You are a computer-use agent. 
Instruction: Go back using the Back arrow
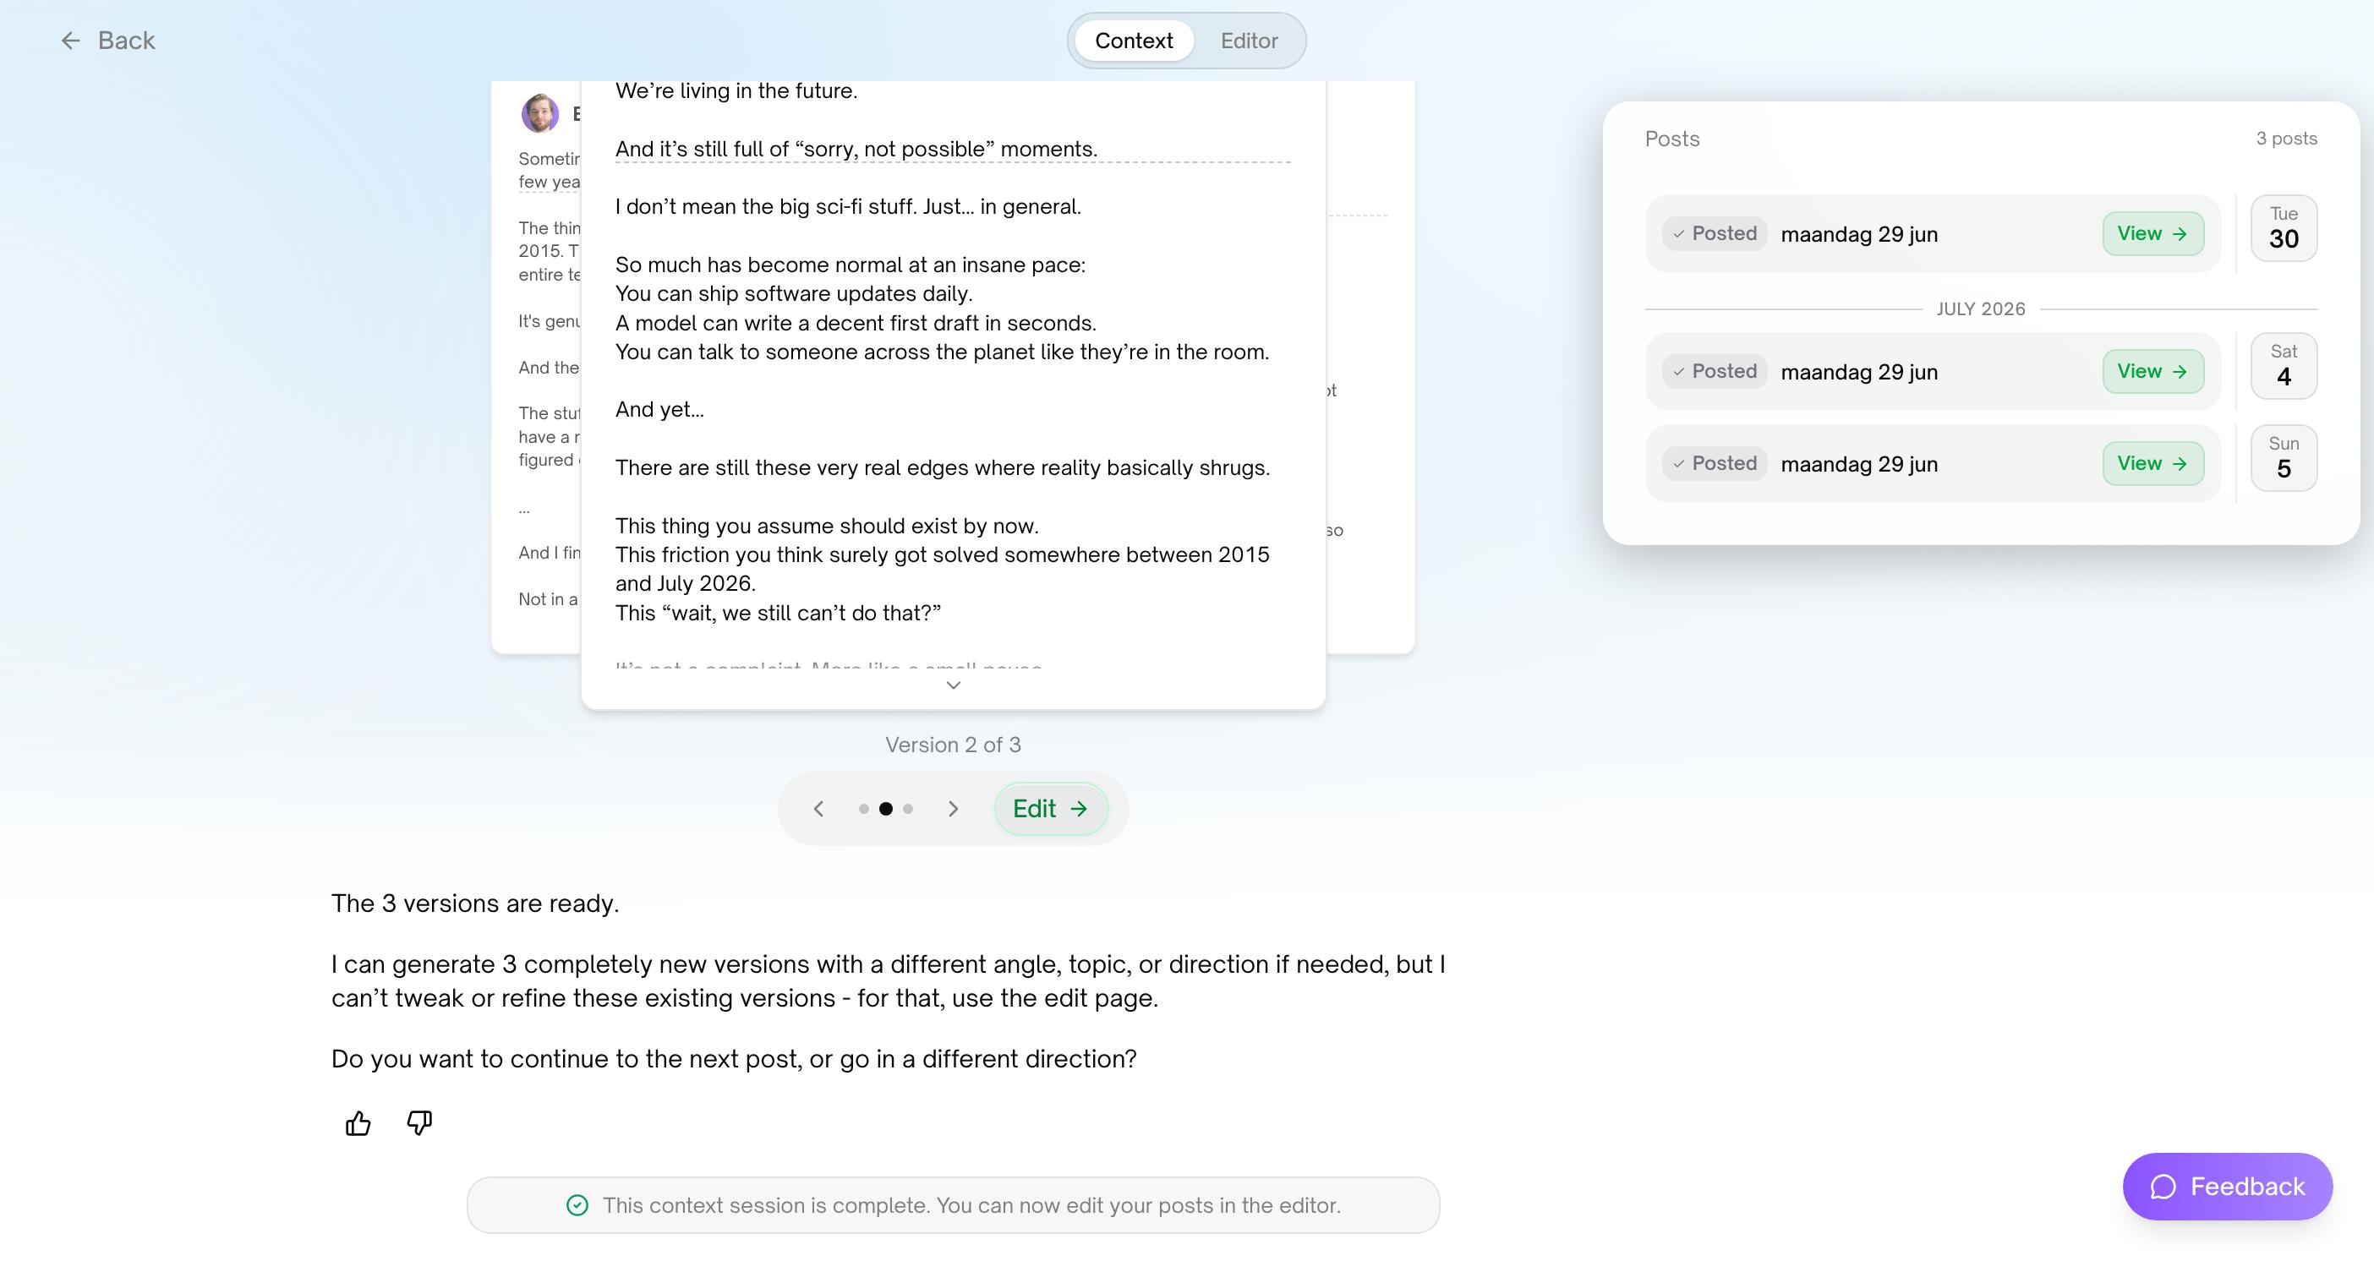108,41
